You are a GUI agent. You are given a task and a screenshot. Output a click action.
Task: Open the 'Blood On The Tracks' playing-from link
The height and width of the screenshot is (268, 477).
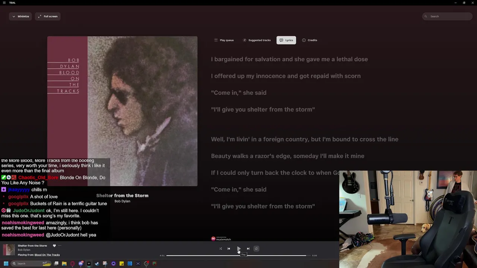click(x=47, y=255)
